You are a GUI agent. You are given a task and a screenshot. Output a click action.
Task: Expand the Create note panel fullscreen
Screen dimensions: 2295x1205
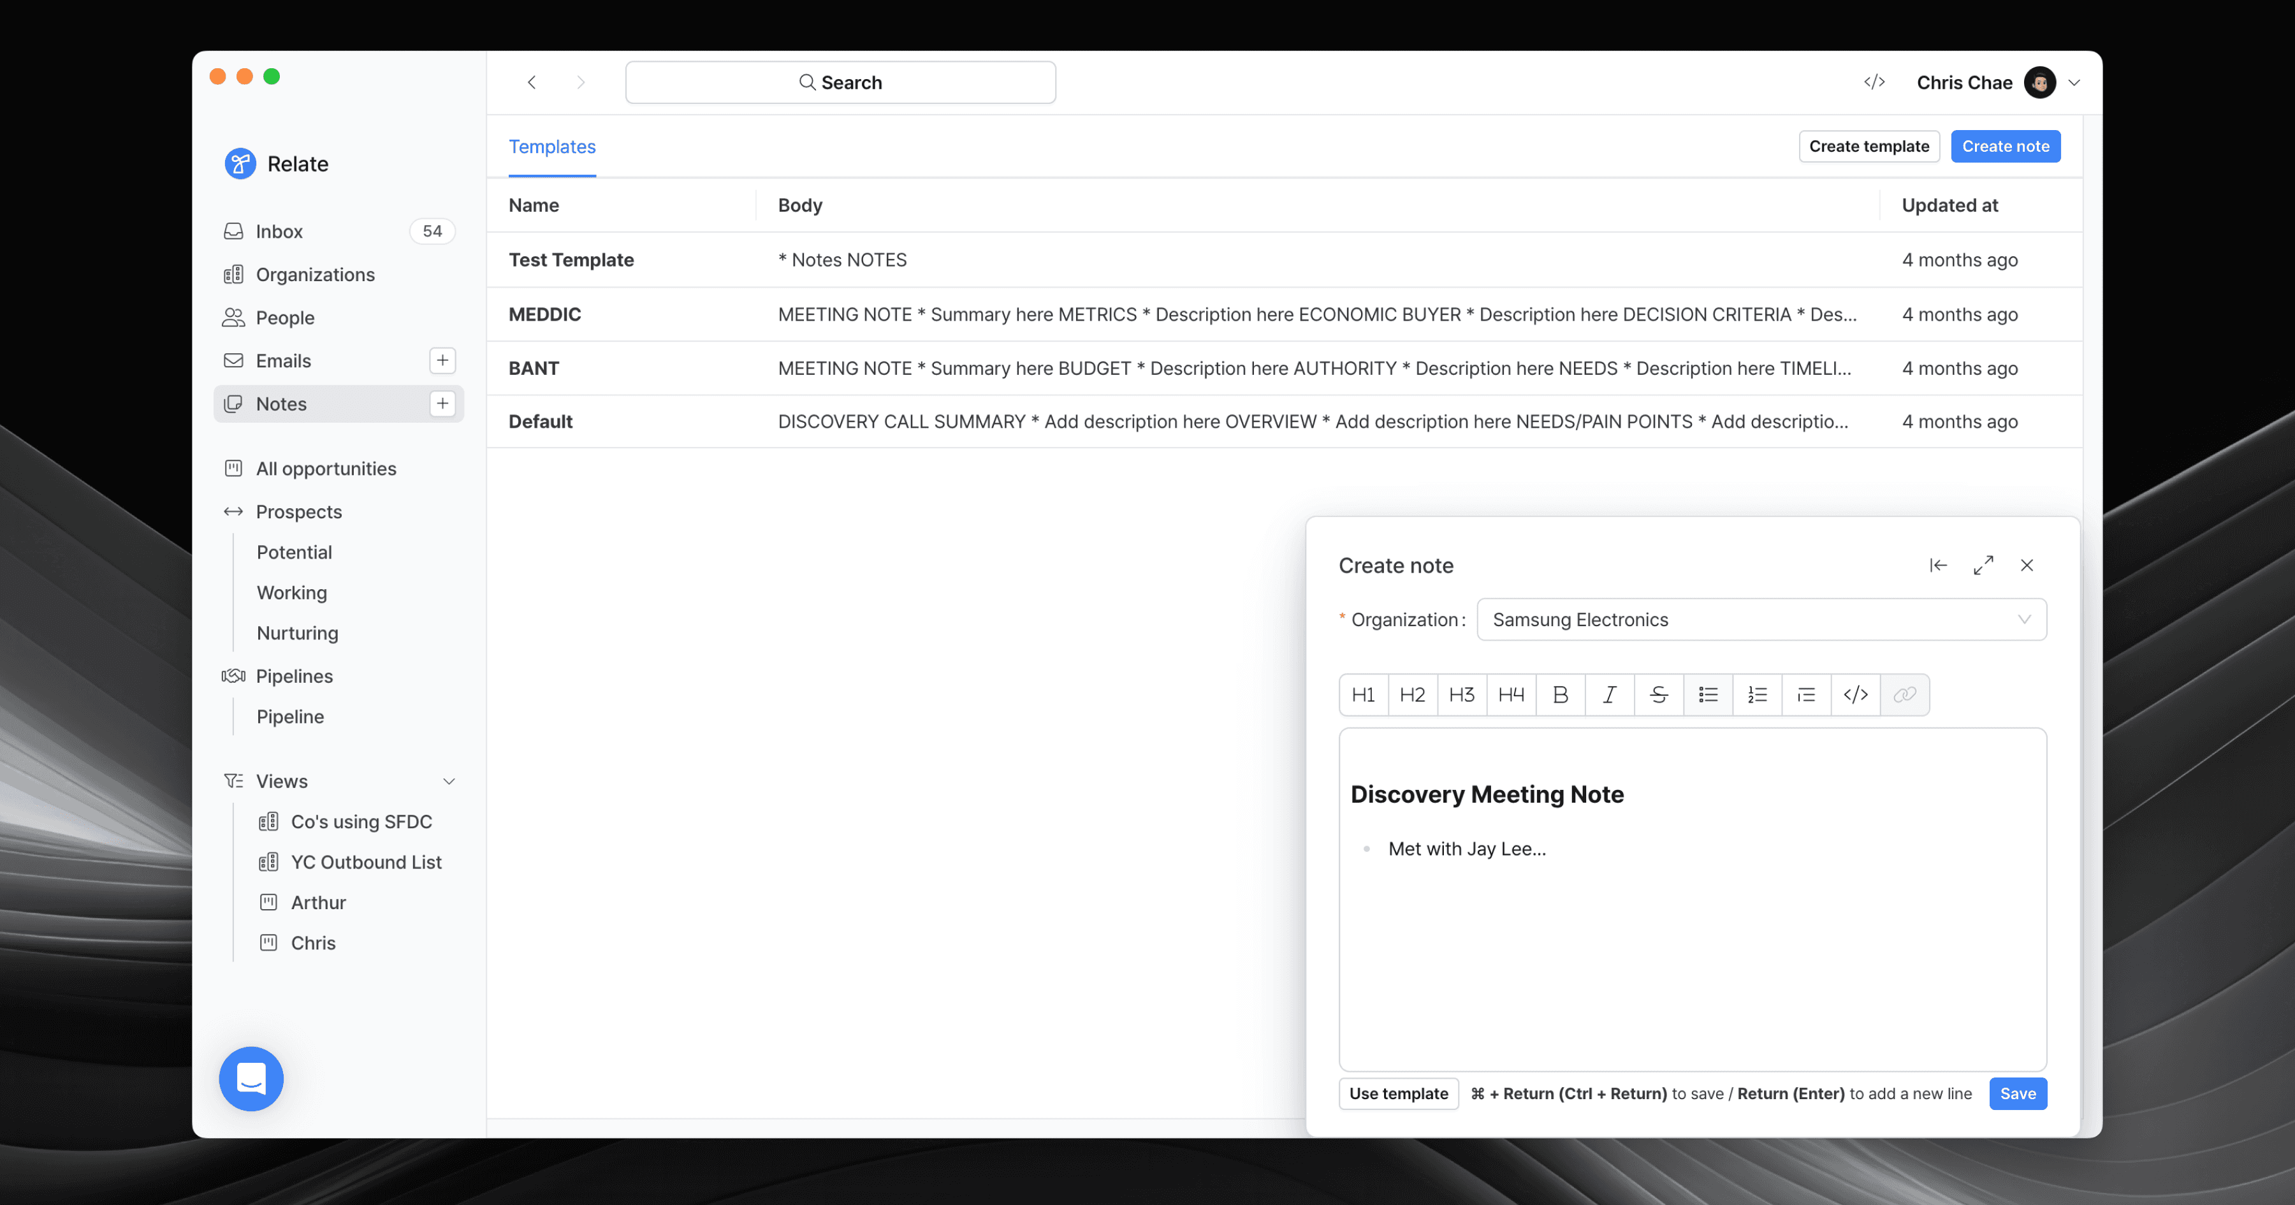click(1983, 565)
